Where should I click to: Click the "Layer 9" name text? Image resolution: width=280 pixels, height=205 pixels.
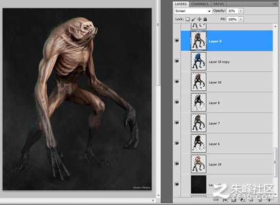pyautogui.click(x=215, y=41)
